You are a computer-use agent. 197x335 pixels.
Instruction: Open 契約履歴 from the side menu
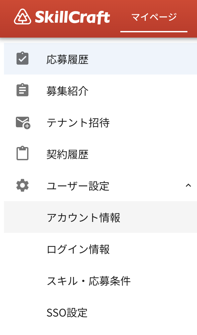point(100,154)
